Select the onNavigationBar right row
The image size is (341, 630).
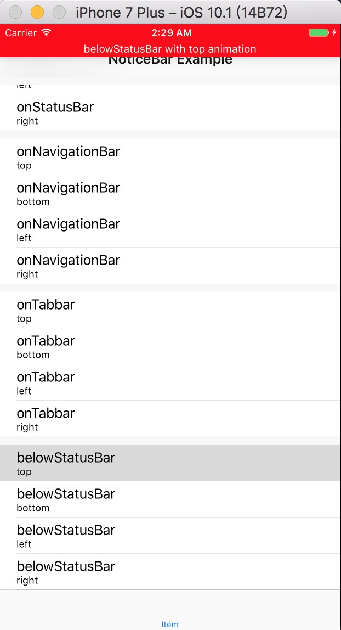170,266
